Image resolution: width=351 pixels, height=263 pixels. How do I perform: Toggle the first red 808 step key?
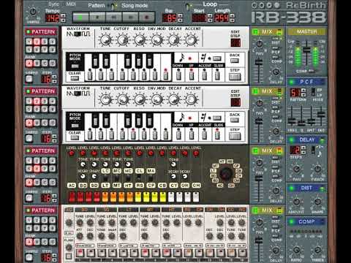[x=72, y=197]
